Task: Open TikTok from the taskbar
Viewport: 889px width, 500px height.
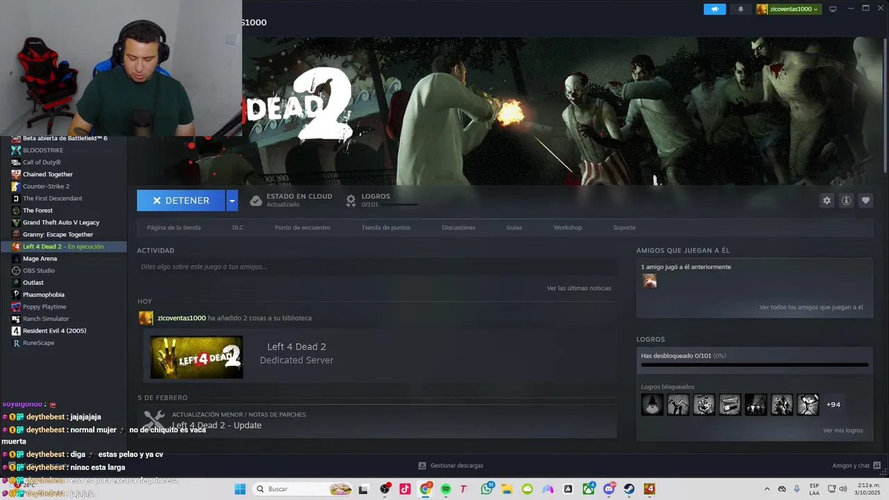Action: point(405,489)
